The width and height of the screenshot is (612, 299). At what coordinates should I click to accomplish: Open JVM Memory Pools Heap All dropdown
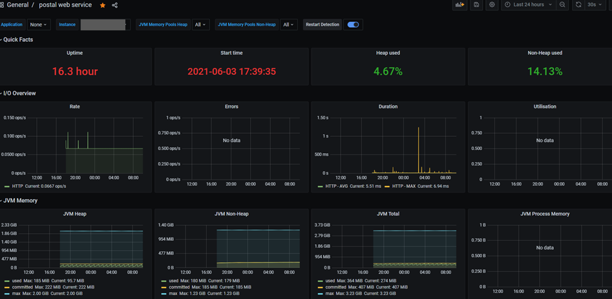click(x=200, y=25)
